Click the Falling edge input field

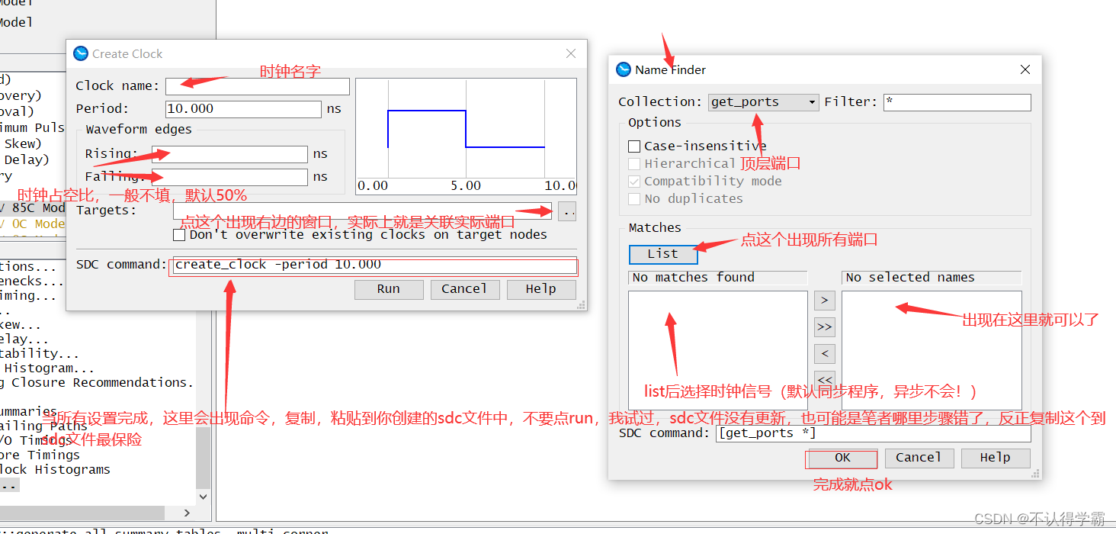coord(229,177)
